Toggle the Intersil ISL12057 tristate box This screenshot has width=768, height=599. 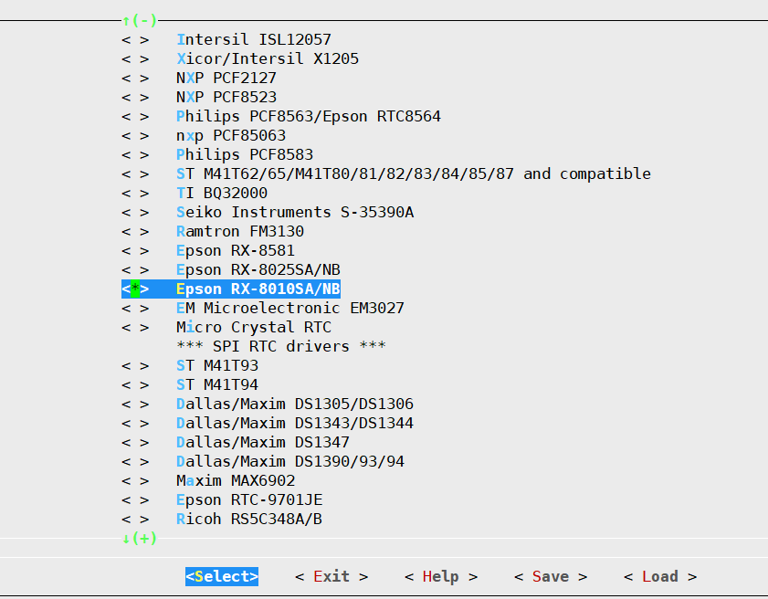pyautogui.click(x=135, y=39)
